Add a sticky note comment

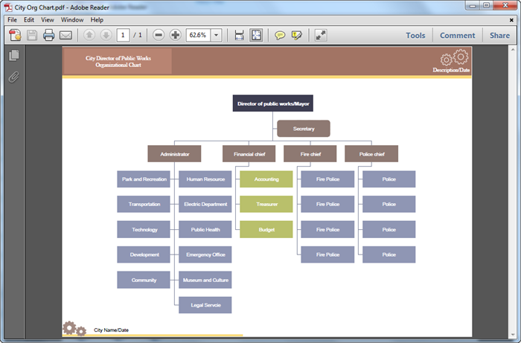280,35
